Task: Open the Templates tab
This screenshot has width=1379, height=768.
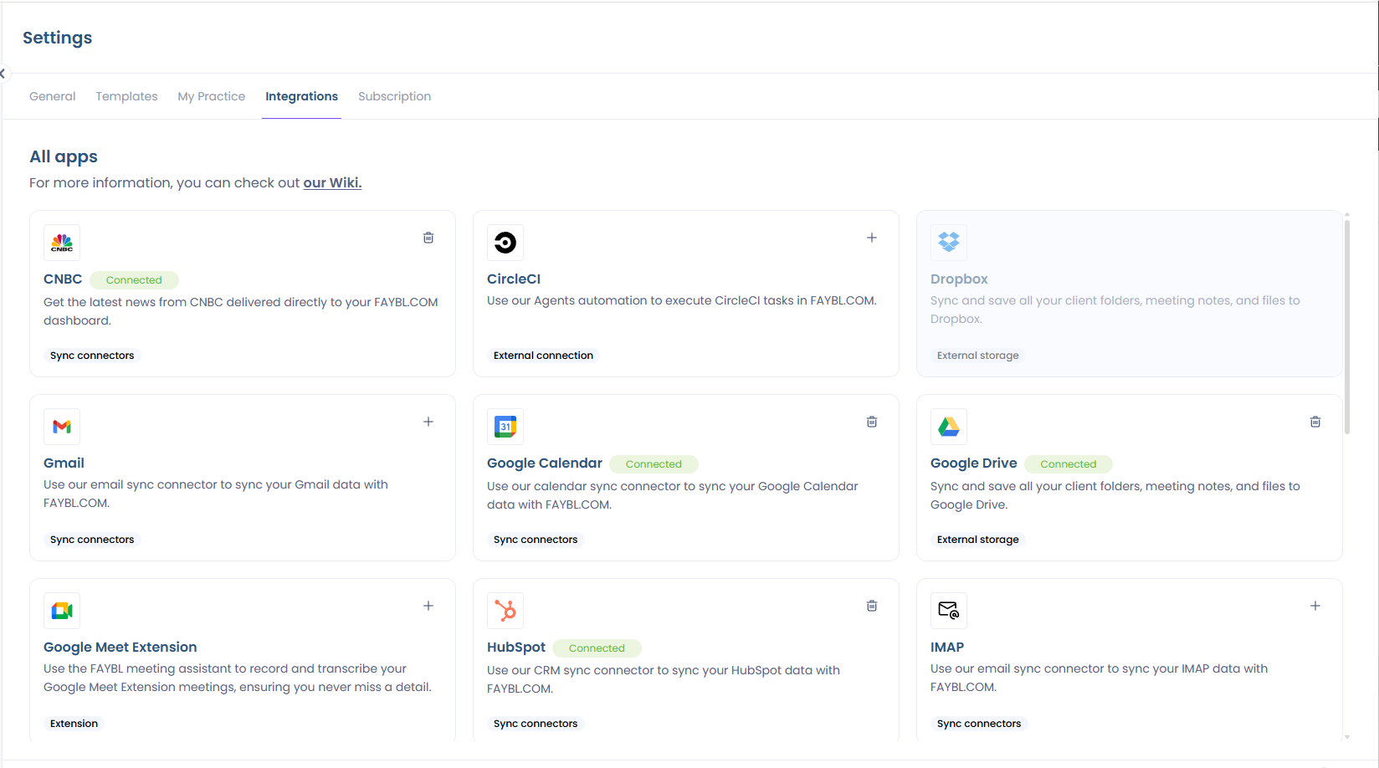Action: pos(126,96)
